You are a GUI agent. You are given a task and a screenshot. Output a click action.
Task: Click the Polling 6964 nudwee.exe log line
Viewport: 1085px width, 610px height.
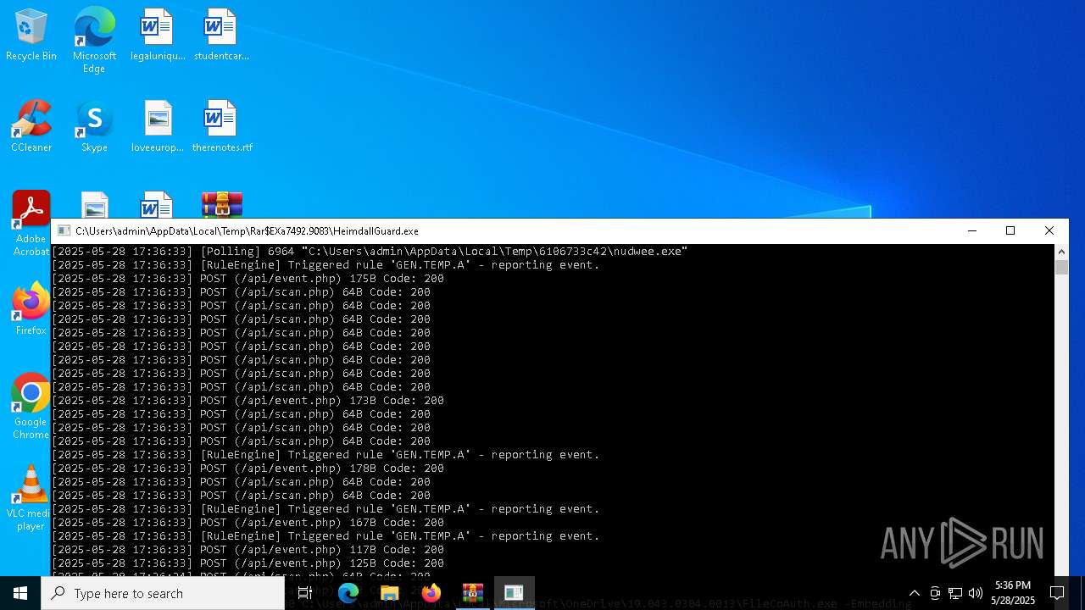coord(370,252)
